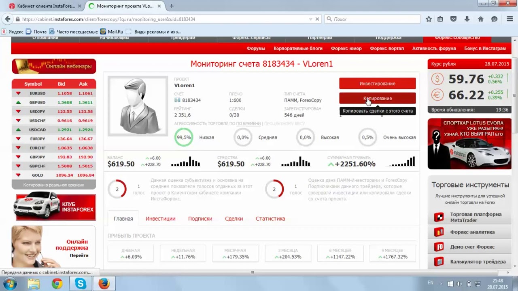Image resolution: width=518 pixels, height=291 pixels.
Task: Click the Процентному весу link
Action: (x=285, y=123)
